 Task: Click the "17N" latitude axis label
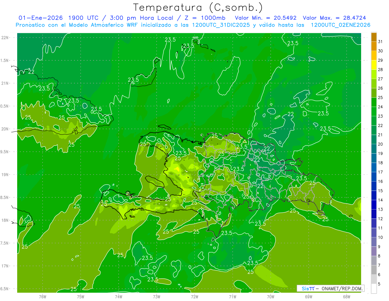point(5,266)
